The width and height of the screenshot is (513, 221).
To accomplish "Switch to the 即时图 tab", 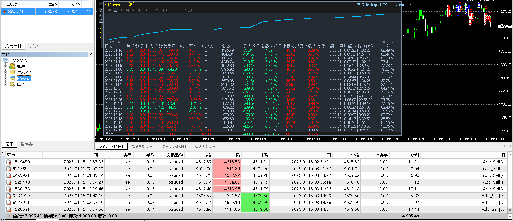I will [34, 46].
